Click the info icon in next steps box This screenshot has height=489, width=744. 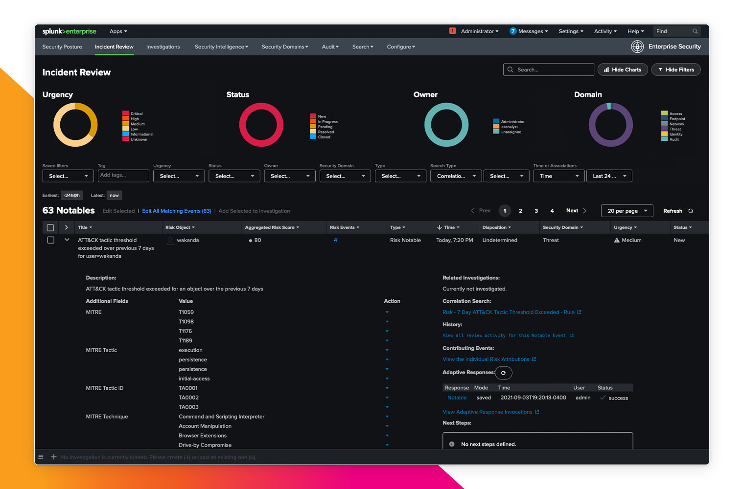tap(452, 444)
